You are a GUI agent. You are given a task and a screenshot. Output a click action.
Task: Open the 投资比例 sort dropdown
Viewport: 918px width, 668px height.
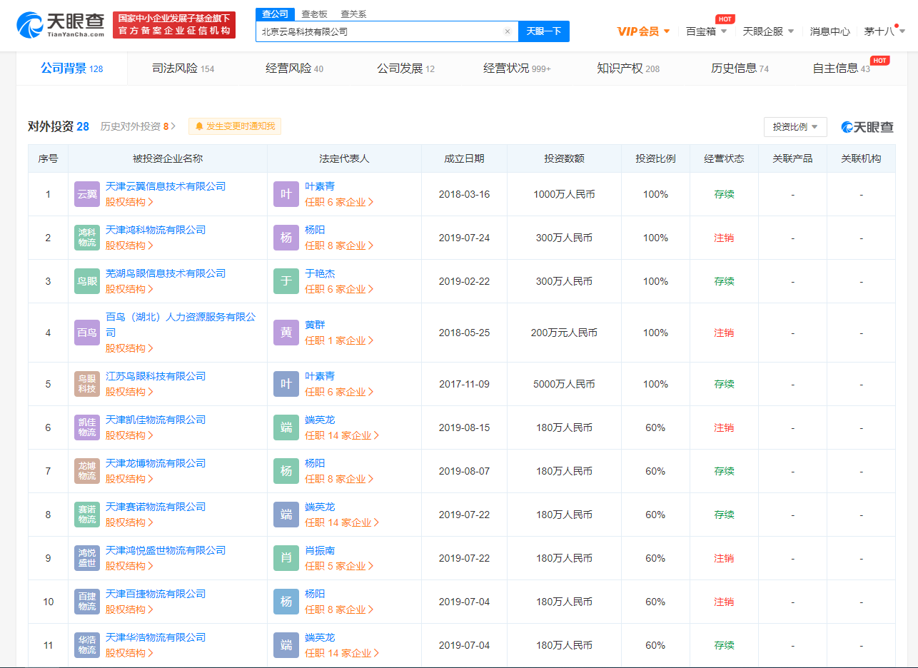click(x=795, y=127)
